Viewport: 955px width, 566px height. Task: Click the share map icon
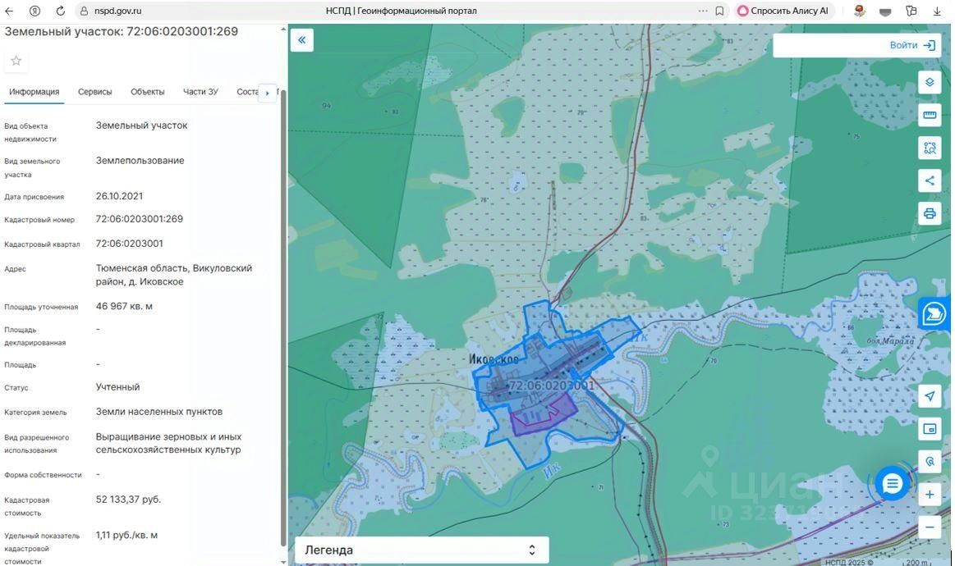point(930,181)
